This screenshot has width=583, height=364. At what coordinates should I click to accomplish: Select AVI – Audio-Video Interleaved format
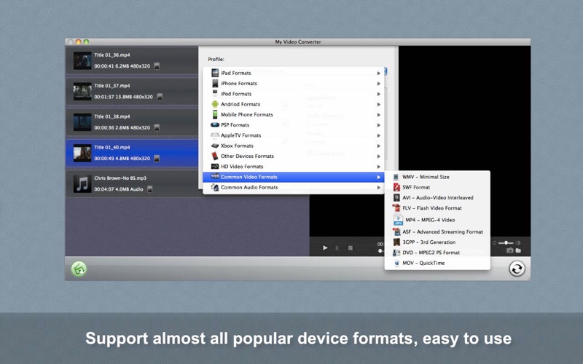[437, 197]
